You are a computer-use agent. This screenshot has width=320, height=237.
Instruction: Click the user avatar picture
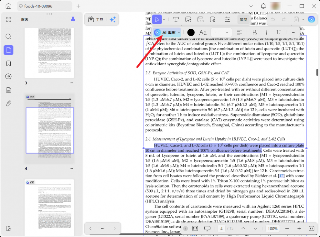click(275, 6)
